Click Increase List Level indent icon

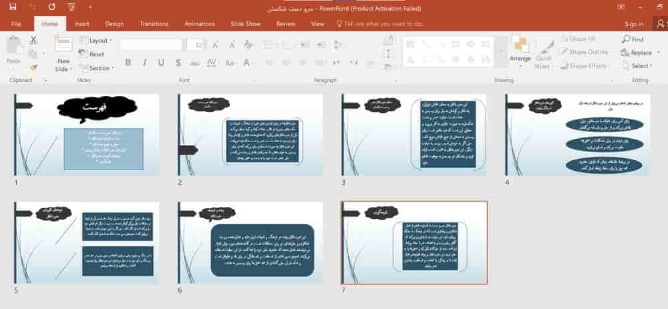321,45
